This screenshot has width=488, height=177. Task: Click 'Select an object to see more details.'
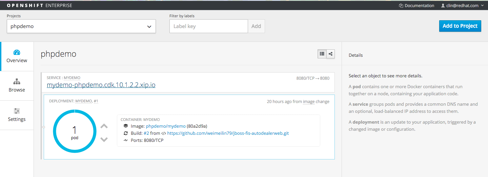(385, 76)
